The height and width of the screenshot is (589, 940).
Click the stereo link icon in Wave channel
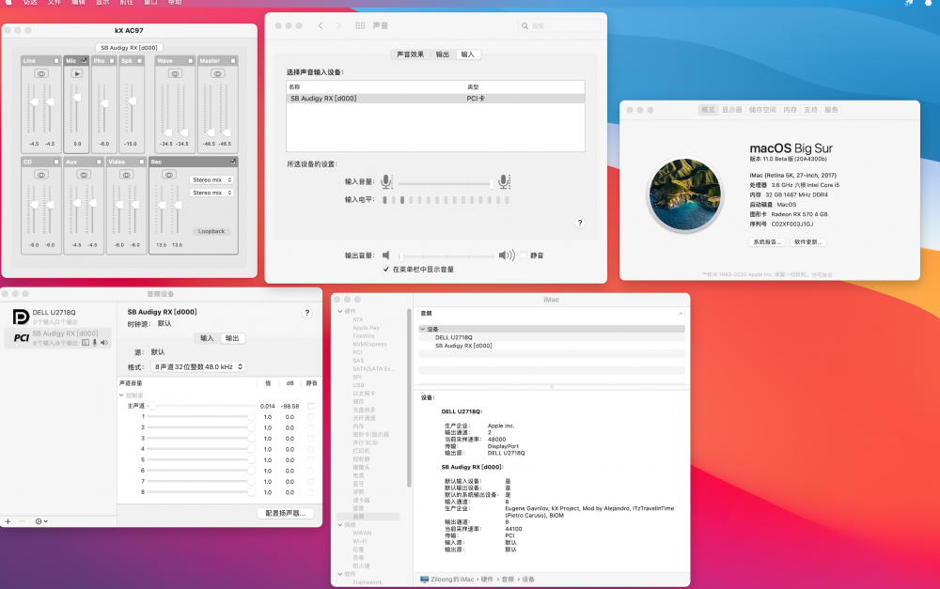tap(175, 73)
